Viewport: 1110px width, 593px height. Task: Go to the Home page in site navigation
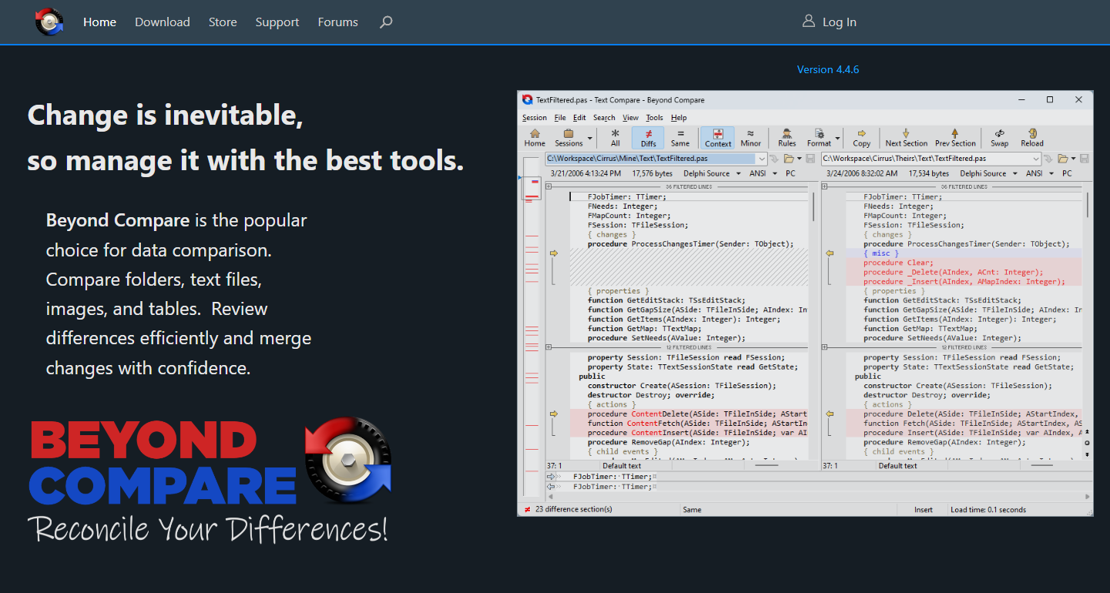[99, 22]
